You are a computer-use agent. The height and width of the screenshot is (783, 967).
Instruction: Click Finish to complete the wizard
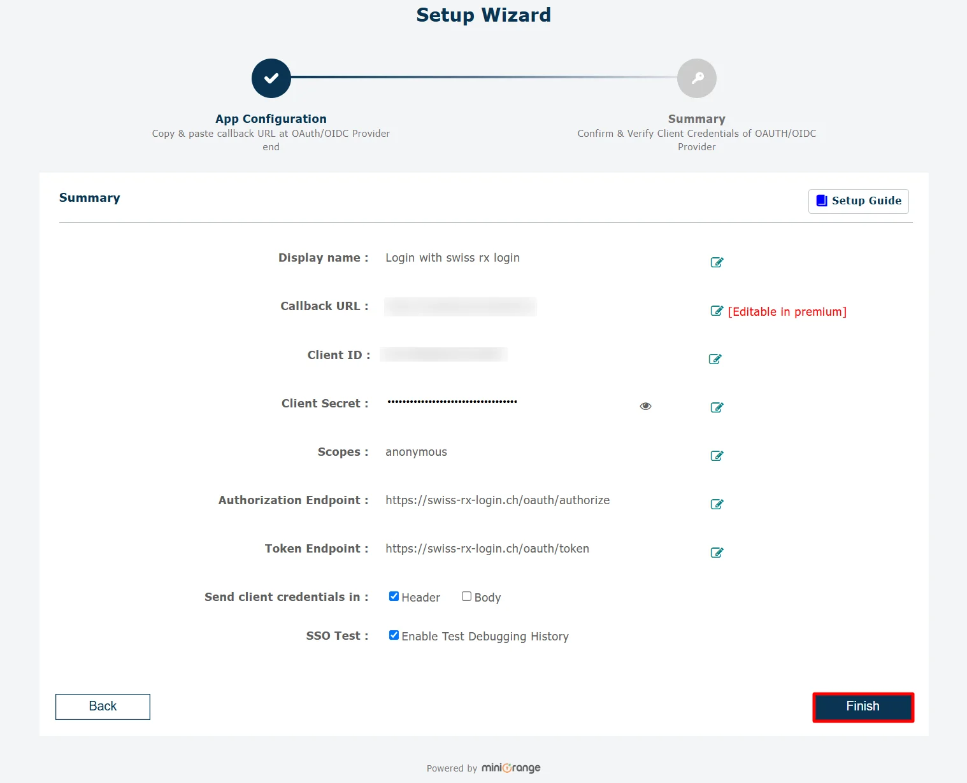(x=863, y=707)
